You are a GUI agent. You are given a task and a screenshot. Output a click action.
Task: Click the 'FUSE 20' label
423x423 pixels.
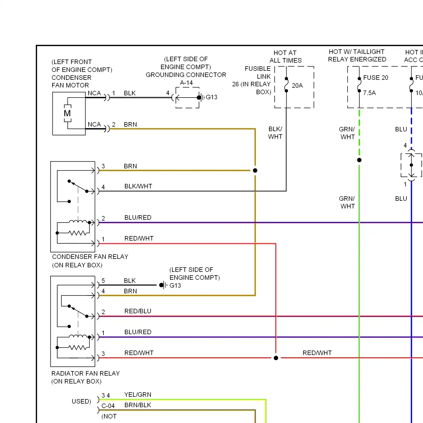376,78
